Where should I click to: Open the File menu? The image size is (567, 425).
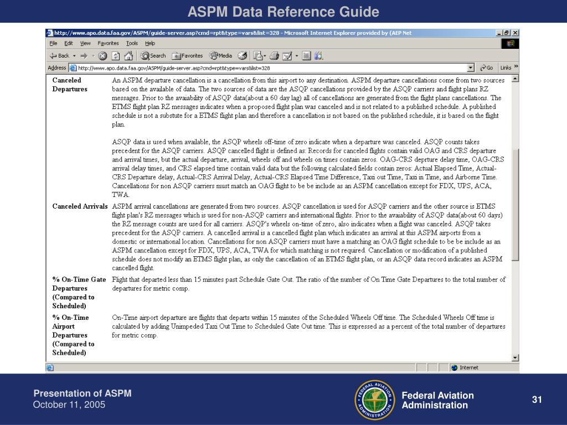(53, 43)
